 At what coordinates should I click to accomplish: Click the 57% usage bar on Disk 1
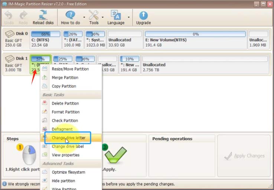40,59
